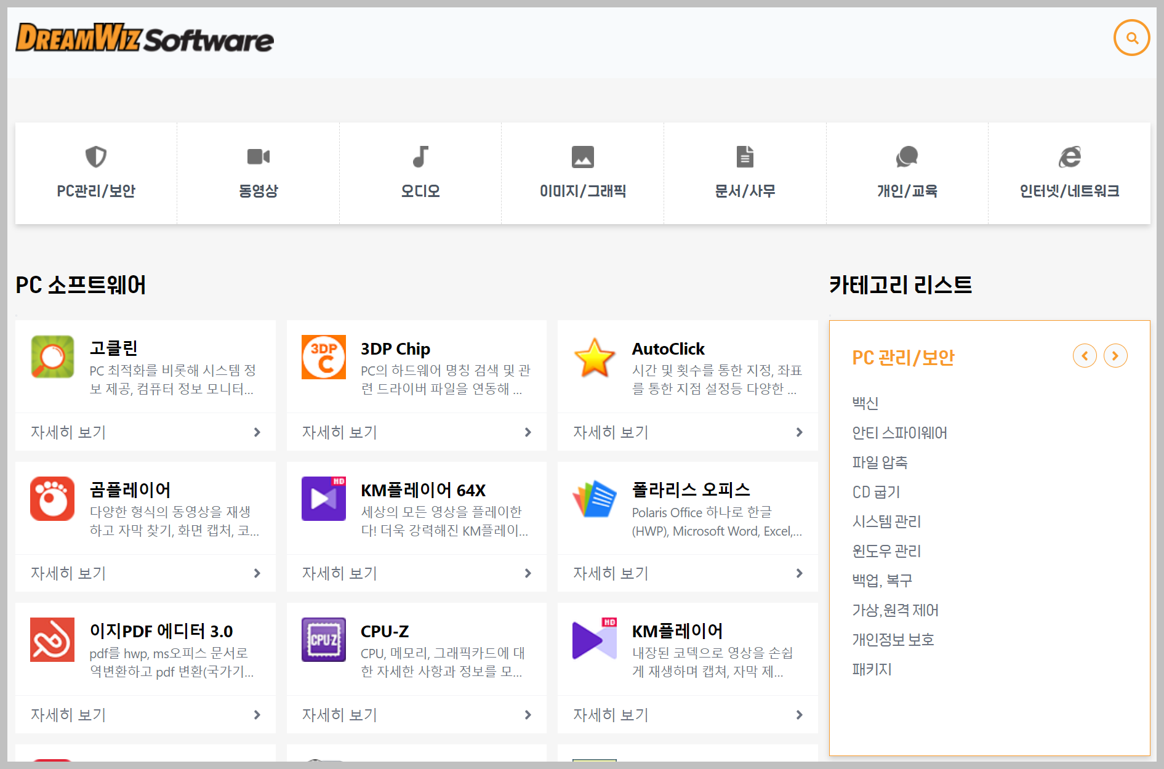Screen dimensions: 1164x769
Task: Open the 동영상 category menu
Action: point(259,191)
